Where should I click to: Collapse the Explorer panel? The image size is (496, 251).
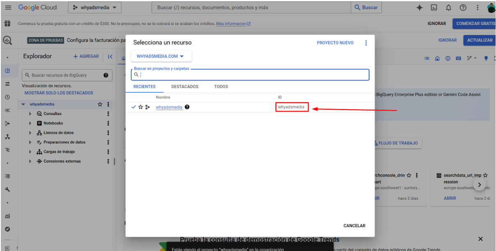(110, 57)
